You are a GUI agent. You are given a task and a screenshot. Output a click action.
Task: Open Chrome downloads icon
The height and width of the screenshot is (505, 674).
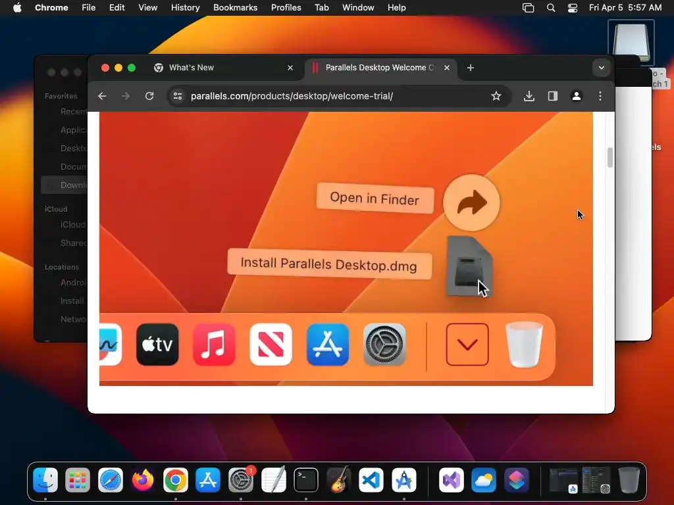[529, 96]
